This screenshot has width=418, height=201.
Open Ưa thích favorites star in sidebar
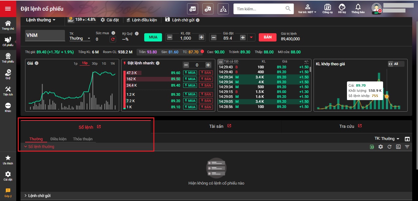8,160
